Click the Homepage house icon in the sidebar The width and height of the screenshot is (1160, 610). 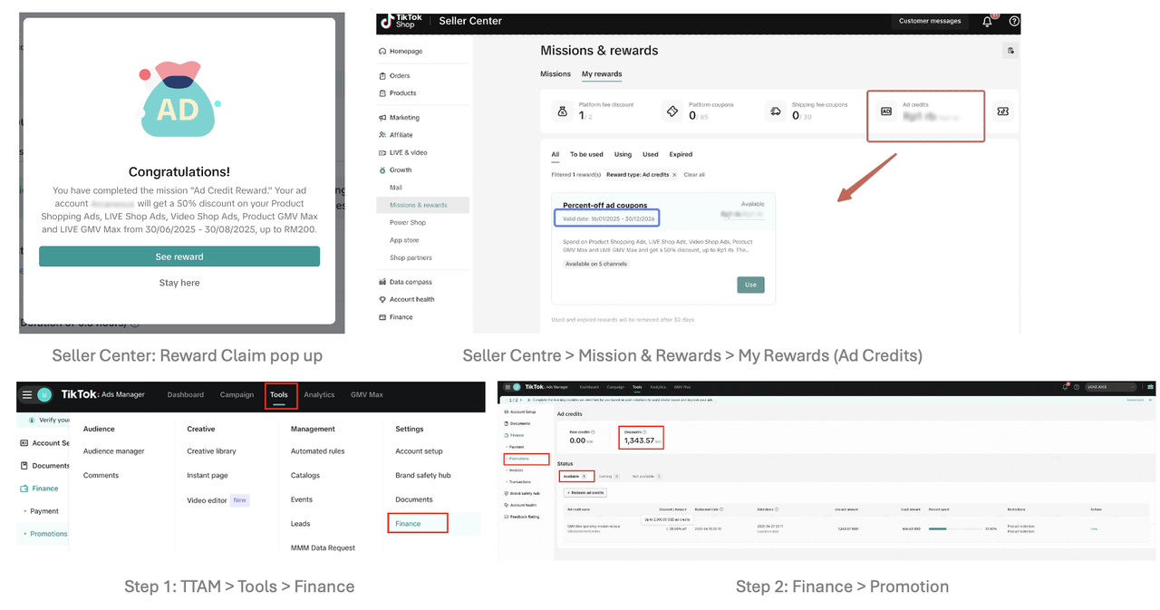tap(383, 52)
